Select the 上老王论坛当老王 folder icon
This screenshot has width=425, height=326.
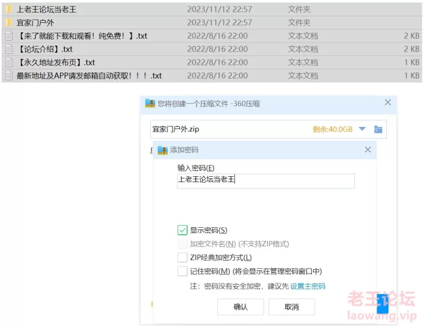click(8, 10)
